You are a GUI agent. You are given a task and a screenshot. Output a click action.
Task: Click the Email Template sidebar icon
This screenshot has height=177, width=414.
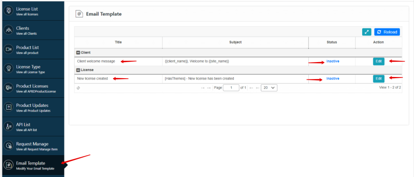click(x=9, y=165)
